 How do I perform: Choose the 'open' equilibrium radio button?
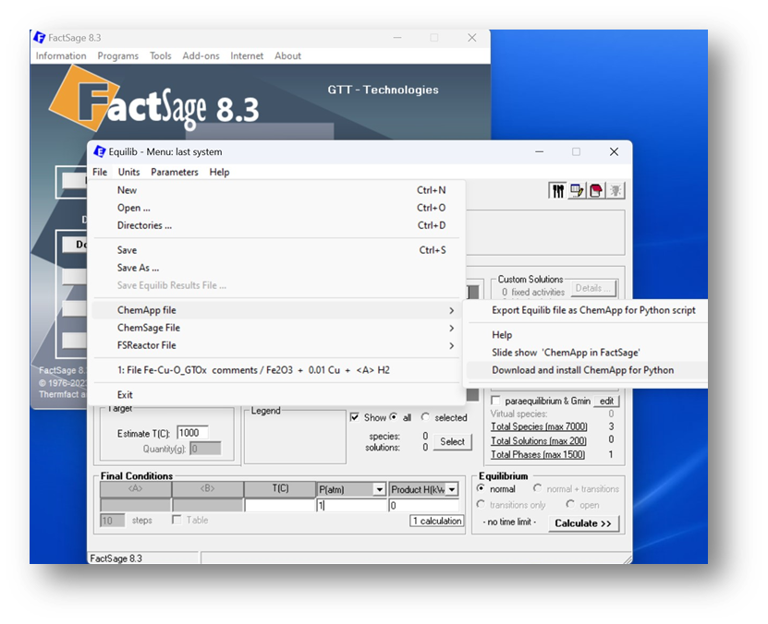click(570, 504)
